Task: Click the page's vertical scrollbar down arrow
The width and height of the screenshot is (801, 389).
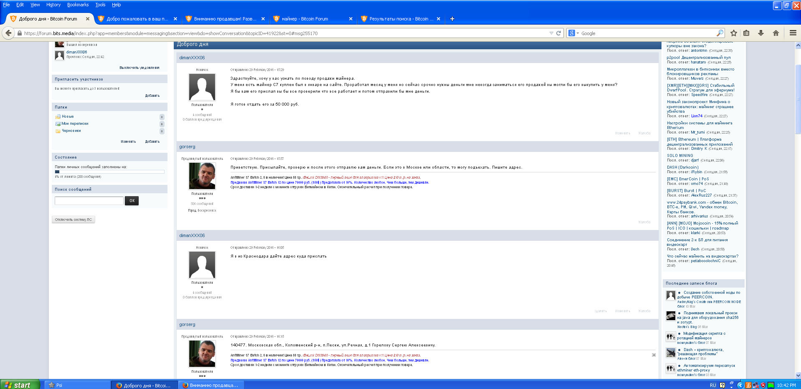Action: pos(798,375)
